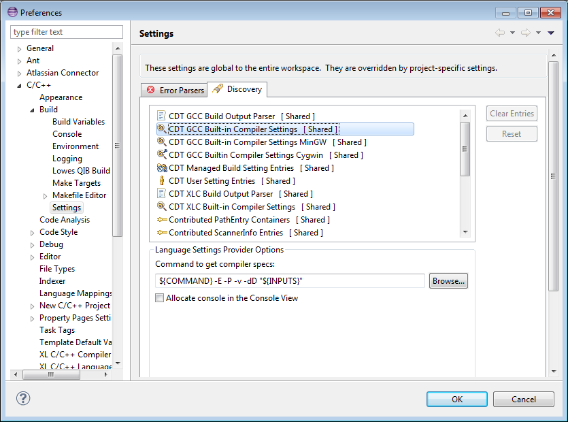Toggle Allocate console in the Console View
Screen dimensions: 568x422
tap(159, 298)
